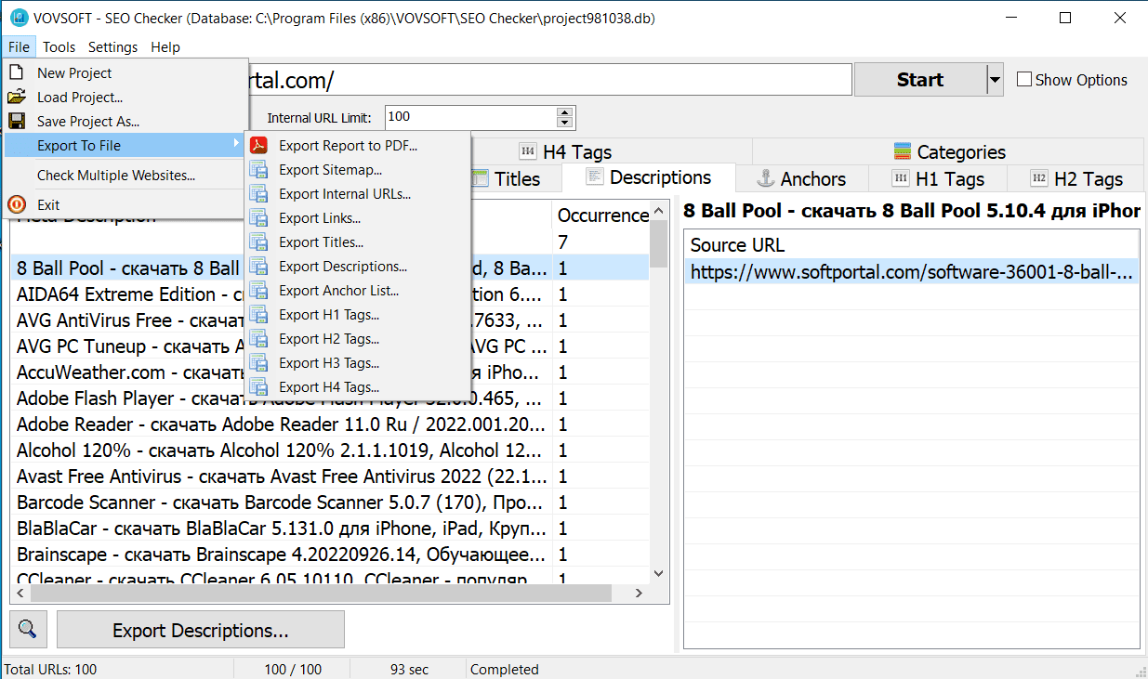The height and width of the screenshot is (679, 1148).
Task: Switch to the Descriptions tab
Action: click(x=651, y=177)
